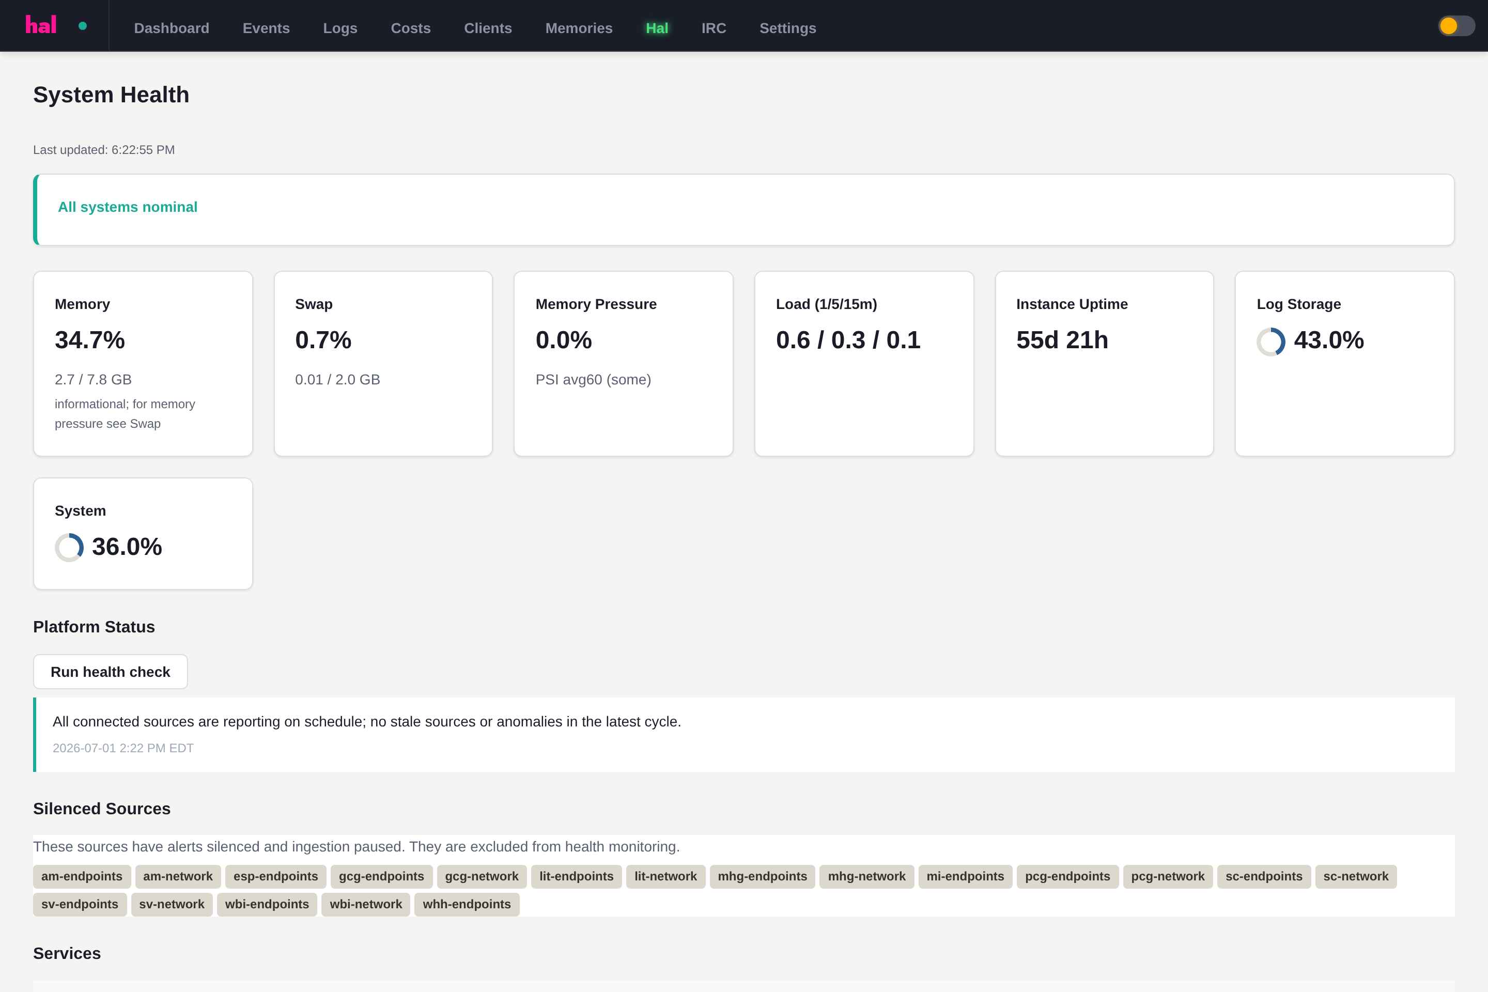Viewport: 1488px width, 992px height.
Task: Click the timestamp 2026-07-01 2:22 PM EDT
Action: [123, 748]
